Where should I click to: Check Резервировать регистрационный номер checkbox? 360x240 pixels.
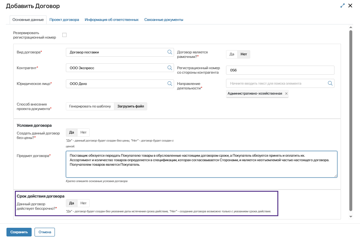click(x=64, y=35)
